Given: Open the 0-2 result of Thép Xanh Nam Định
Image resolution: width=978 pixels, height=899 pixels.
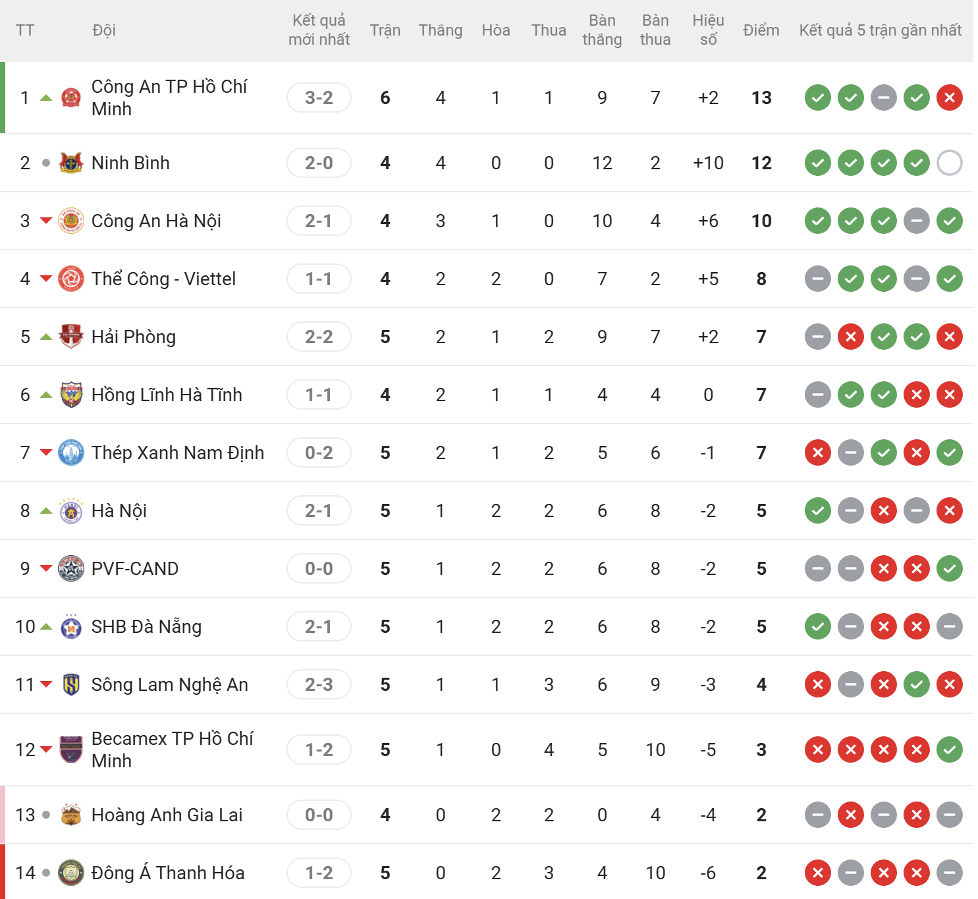Looking at the screenshot, I should tap(319, 452).
